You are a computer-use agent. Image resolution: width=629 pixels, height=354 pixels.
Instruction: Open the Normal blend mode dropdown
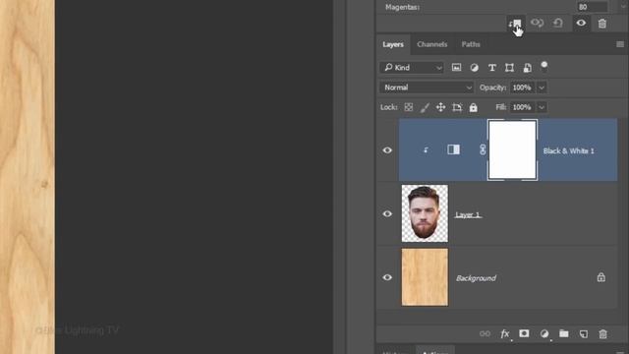tap(427, 88)
